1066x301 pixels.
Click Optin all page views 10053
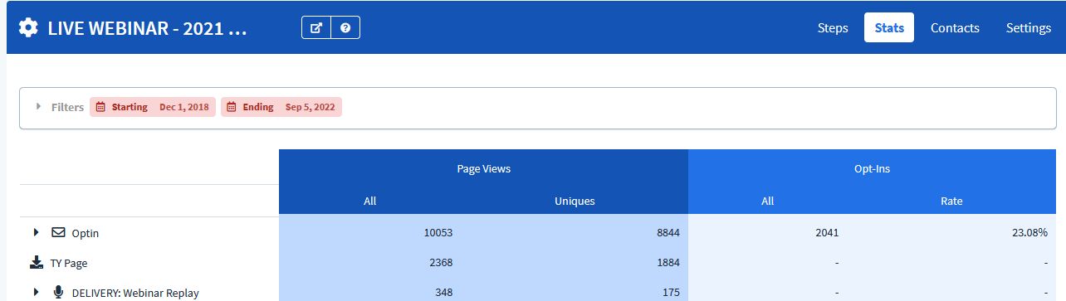click(x=438, y=233)
